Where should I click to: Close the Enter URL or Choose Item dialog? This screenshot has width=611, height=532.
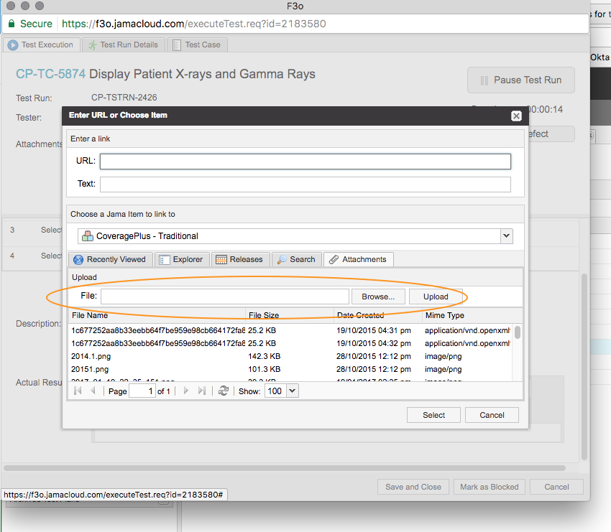tap(516, 116)
